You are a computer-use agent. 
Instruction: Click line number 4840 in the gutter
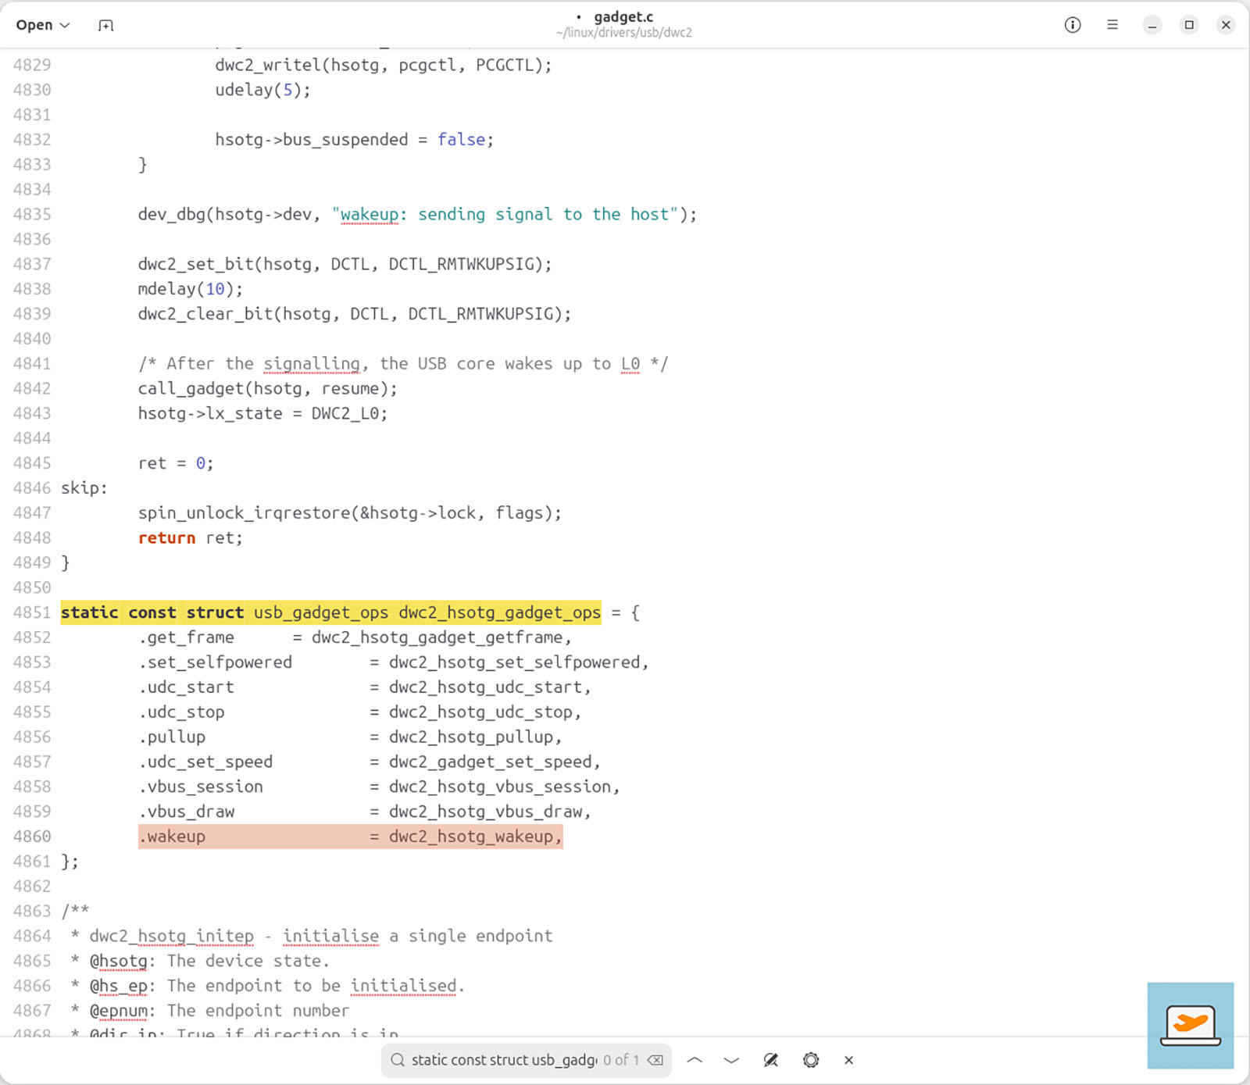click(32, 339)
